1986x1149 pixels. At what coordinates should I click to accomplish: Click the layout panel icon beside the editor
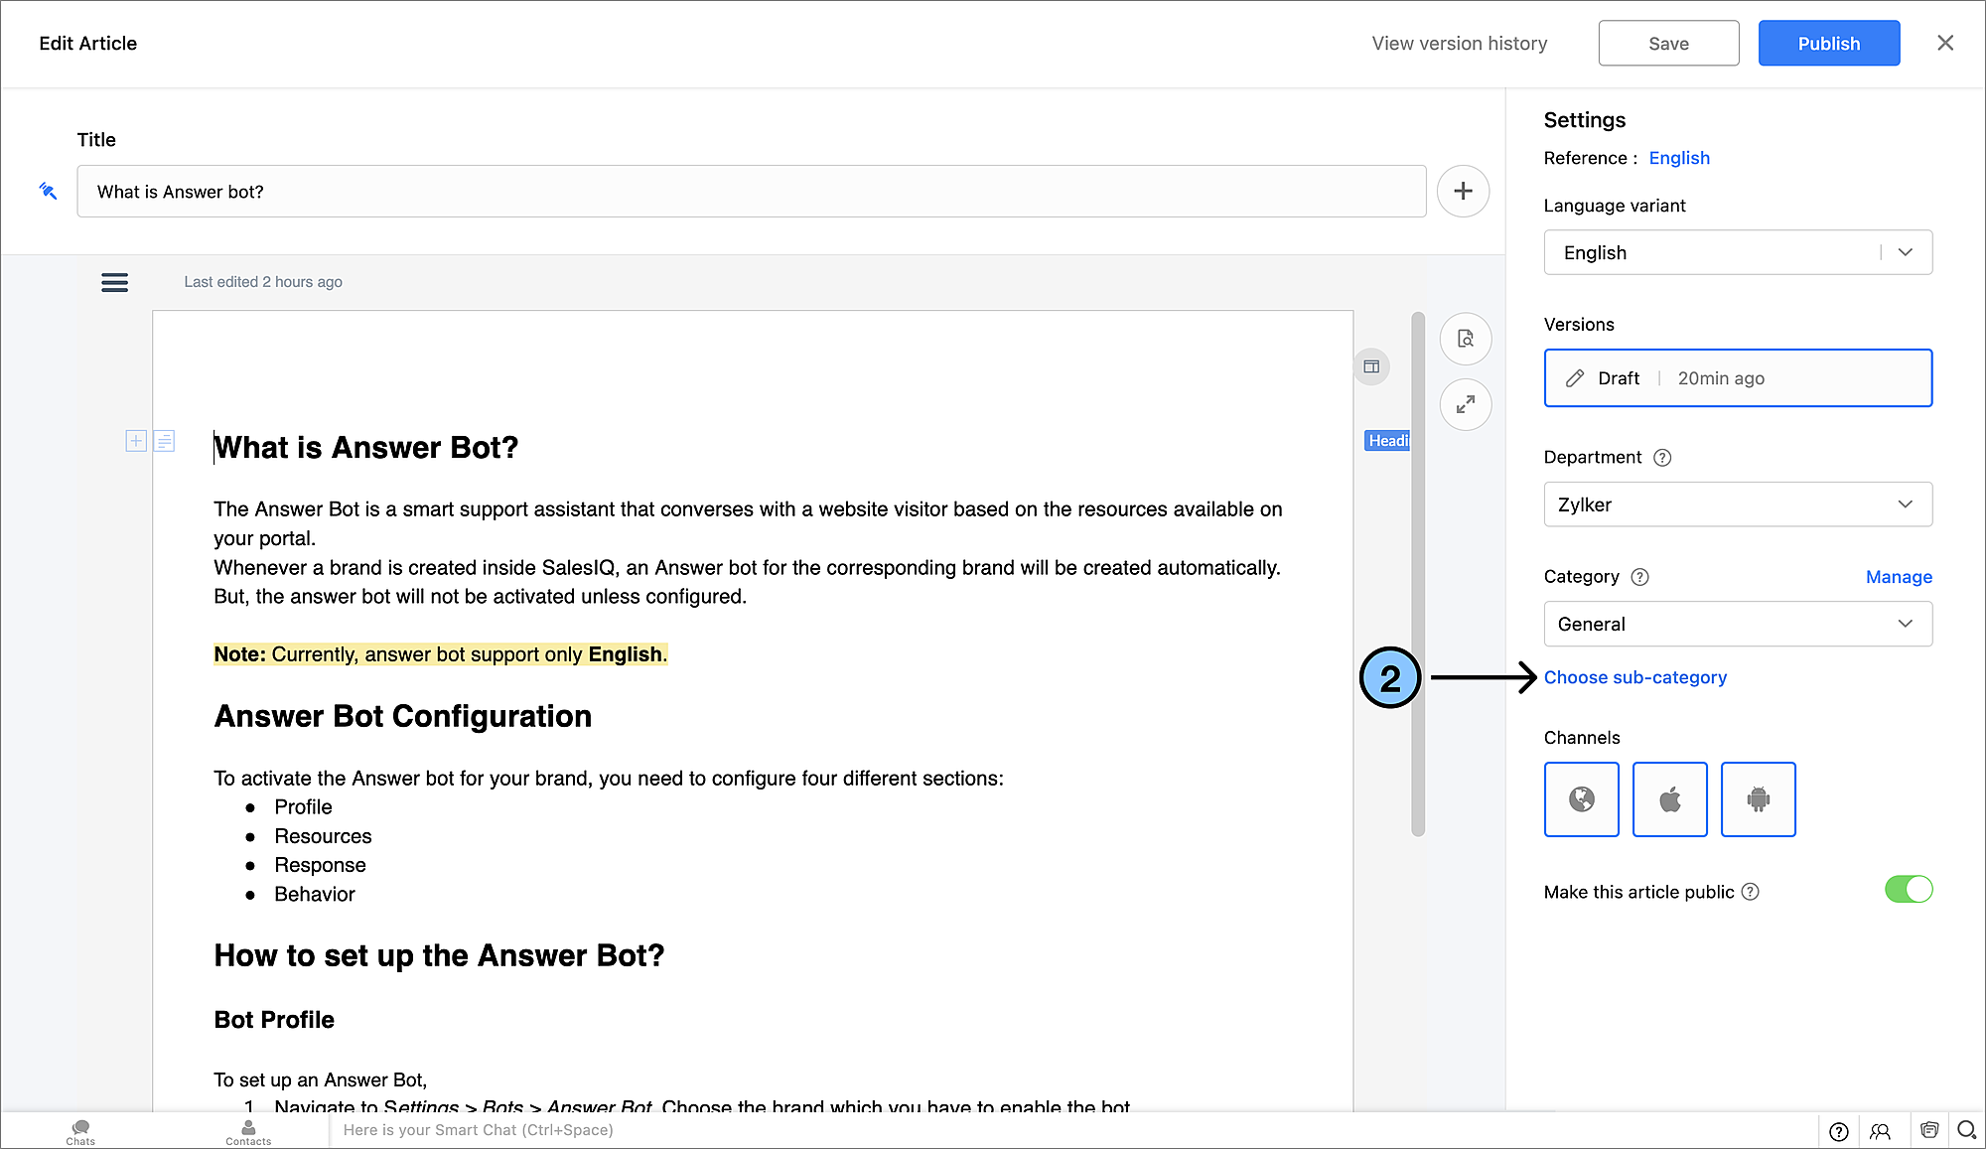point(1371,366)
